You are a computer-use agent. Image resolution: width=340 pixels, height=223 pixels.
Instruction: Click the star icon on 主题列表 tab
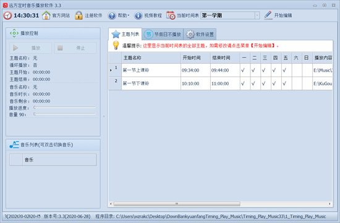[116, 34]
